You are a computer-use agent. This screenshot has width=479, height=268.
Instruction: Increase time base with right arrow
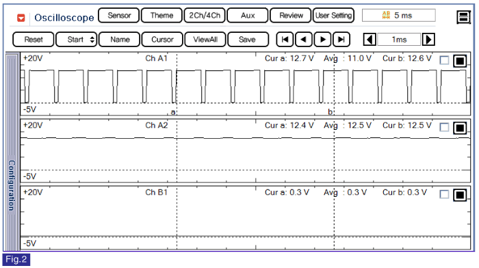click(428, 40)
